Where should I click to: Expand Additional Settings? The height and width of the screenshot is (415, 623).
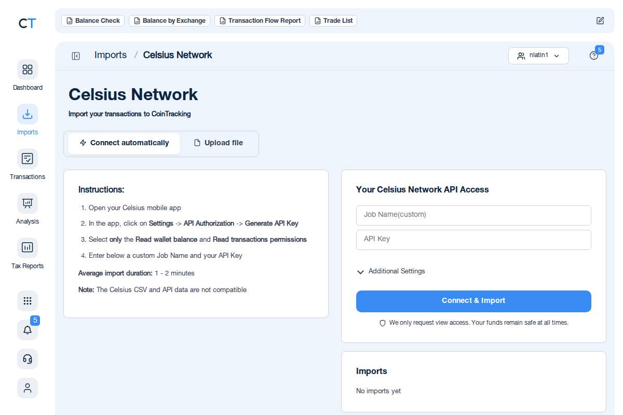coord(391,271)
